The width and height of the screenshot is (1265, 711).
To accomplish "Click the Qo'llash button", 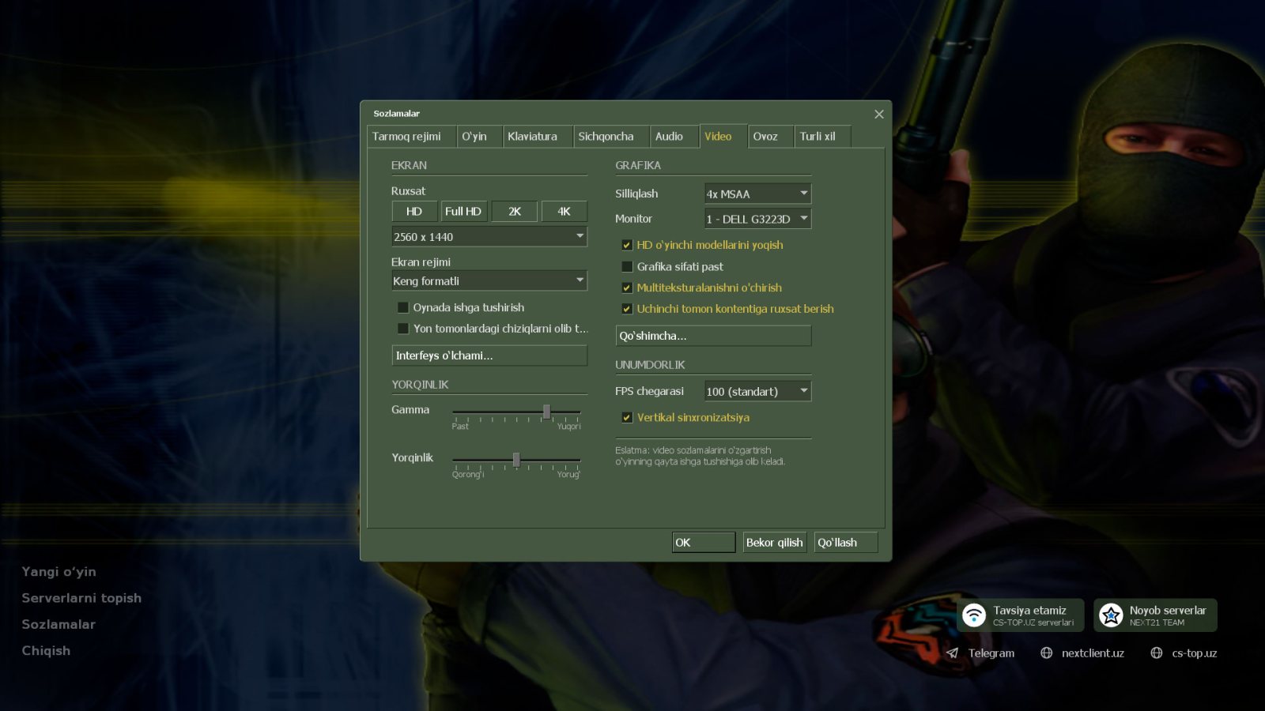I will pos(845,543).
